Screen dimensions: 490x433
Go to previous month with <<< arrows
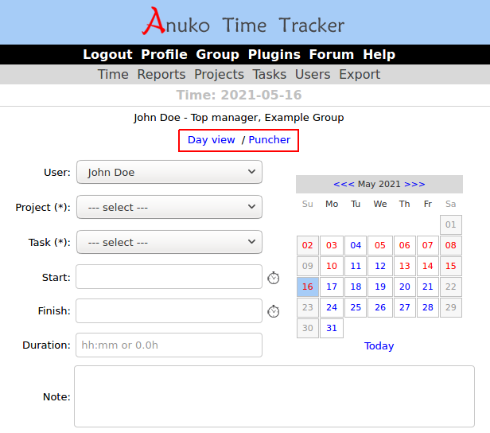click(344, 184)
